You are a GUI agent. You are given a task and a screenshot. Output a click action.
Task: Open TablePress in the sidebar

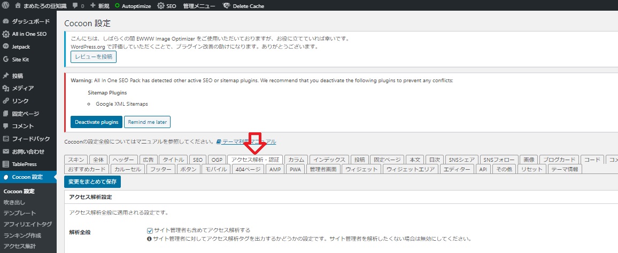coord(28,164)
